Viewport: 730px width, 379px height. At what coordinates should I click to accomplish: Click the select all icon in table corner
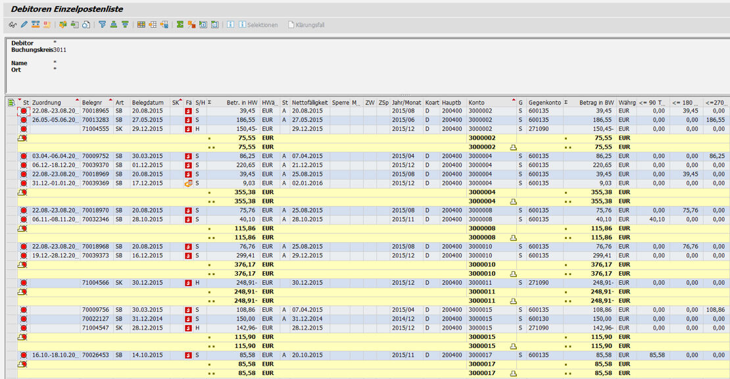[11, 103]
